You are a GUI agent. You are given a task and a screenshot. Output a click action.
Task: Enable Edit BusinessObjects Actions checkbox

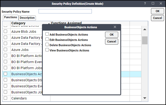pos(47,39)
